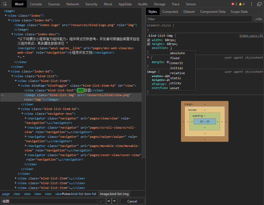Collapse the kind-list view node
Image resolution: width=264 pixels, height=205 pixels.
[13, 76]
